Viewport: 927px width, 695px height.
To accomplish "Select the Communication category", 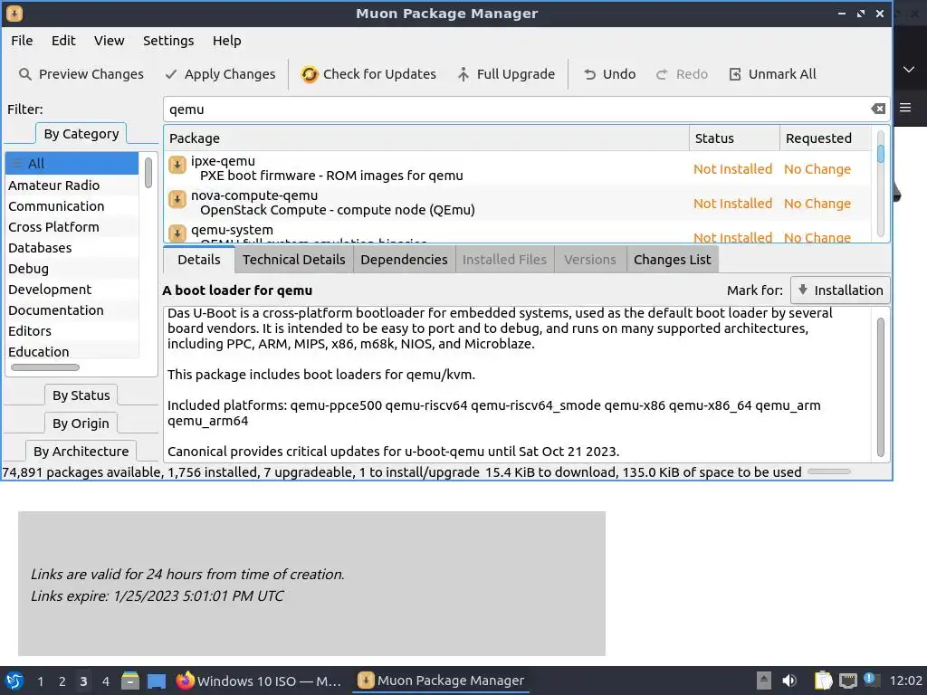I will pyautogui.click(x=72, y=206).
